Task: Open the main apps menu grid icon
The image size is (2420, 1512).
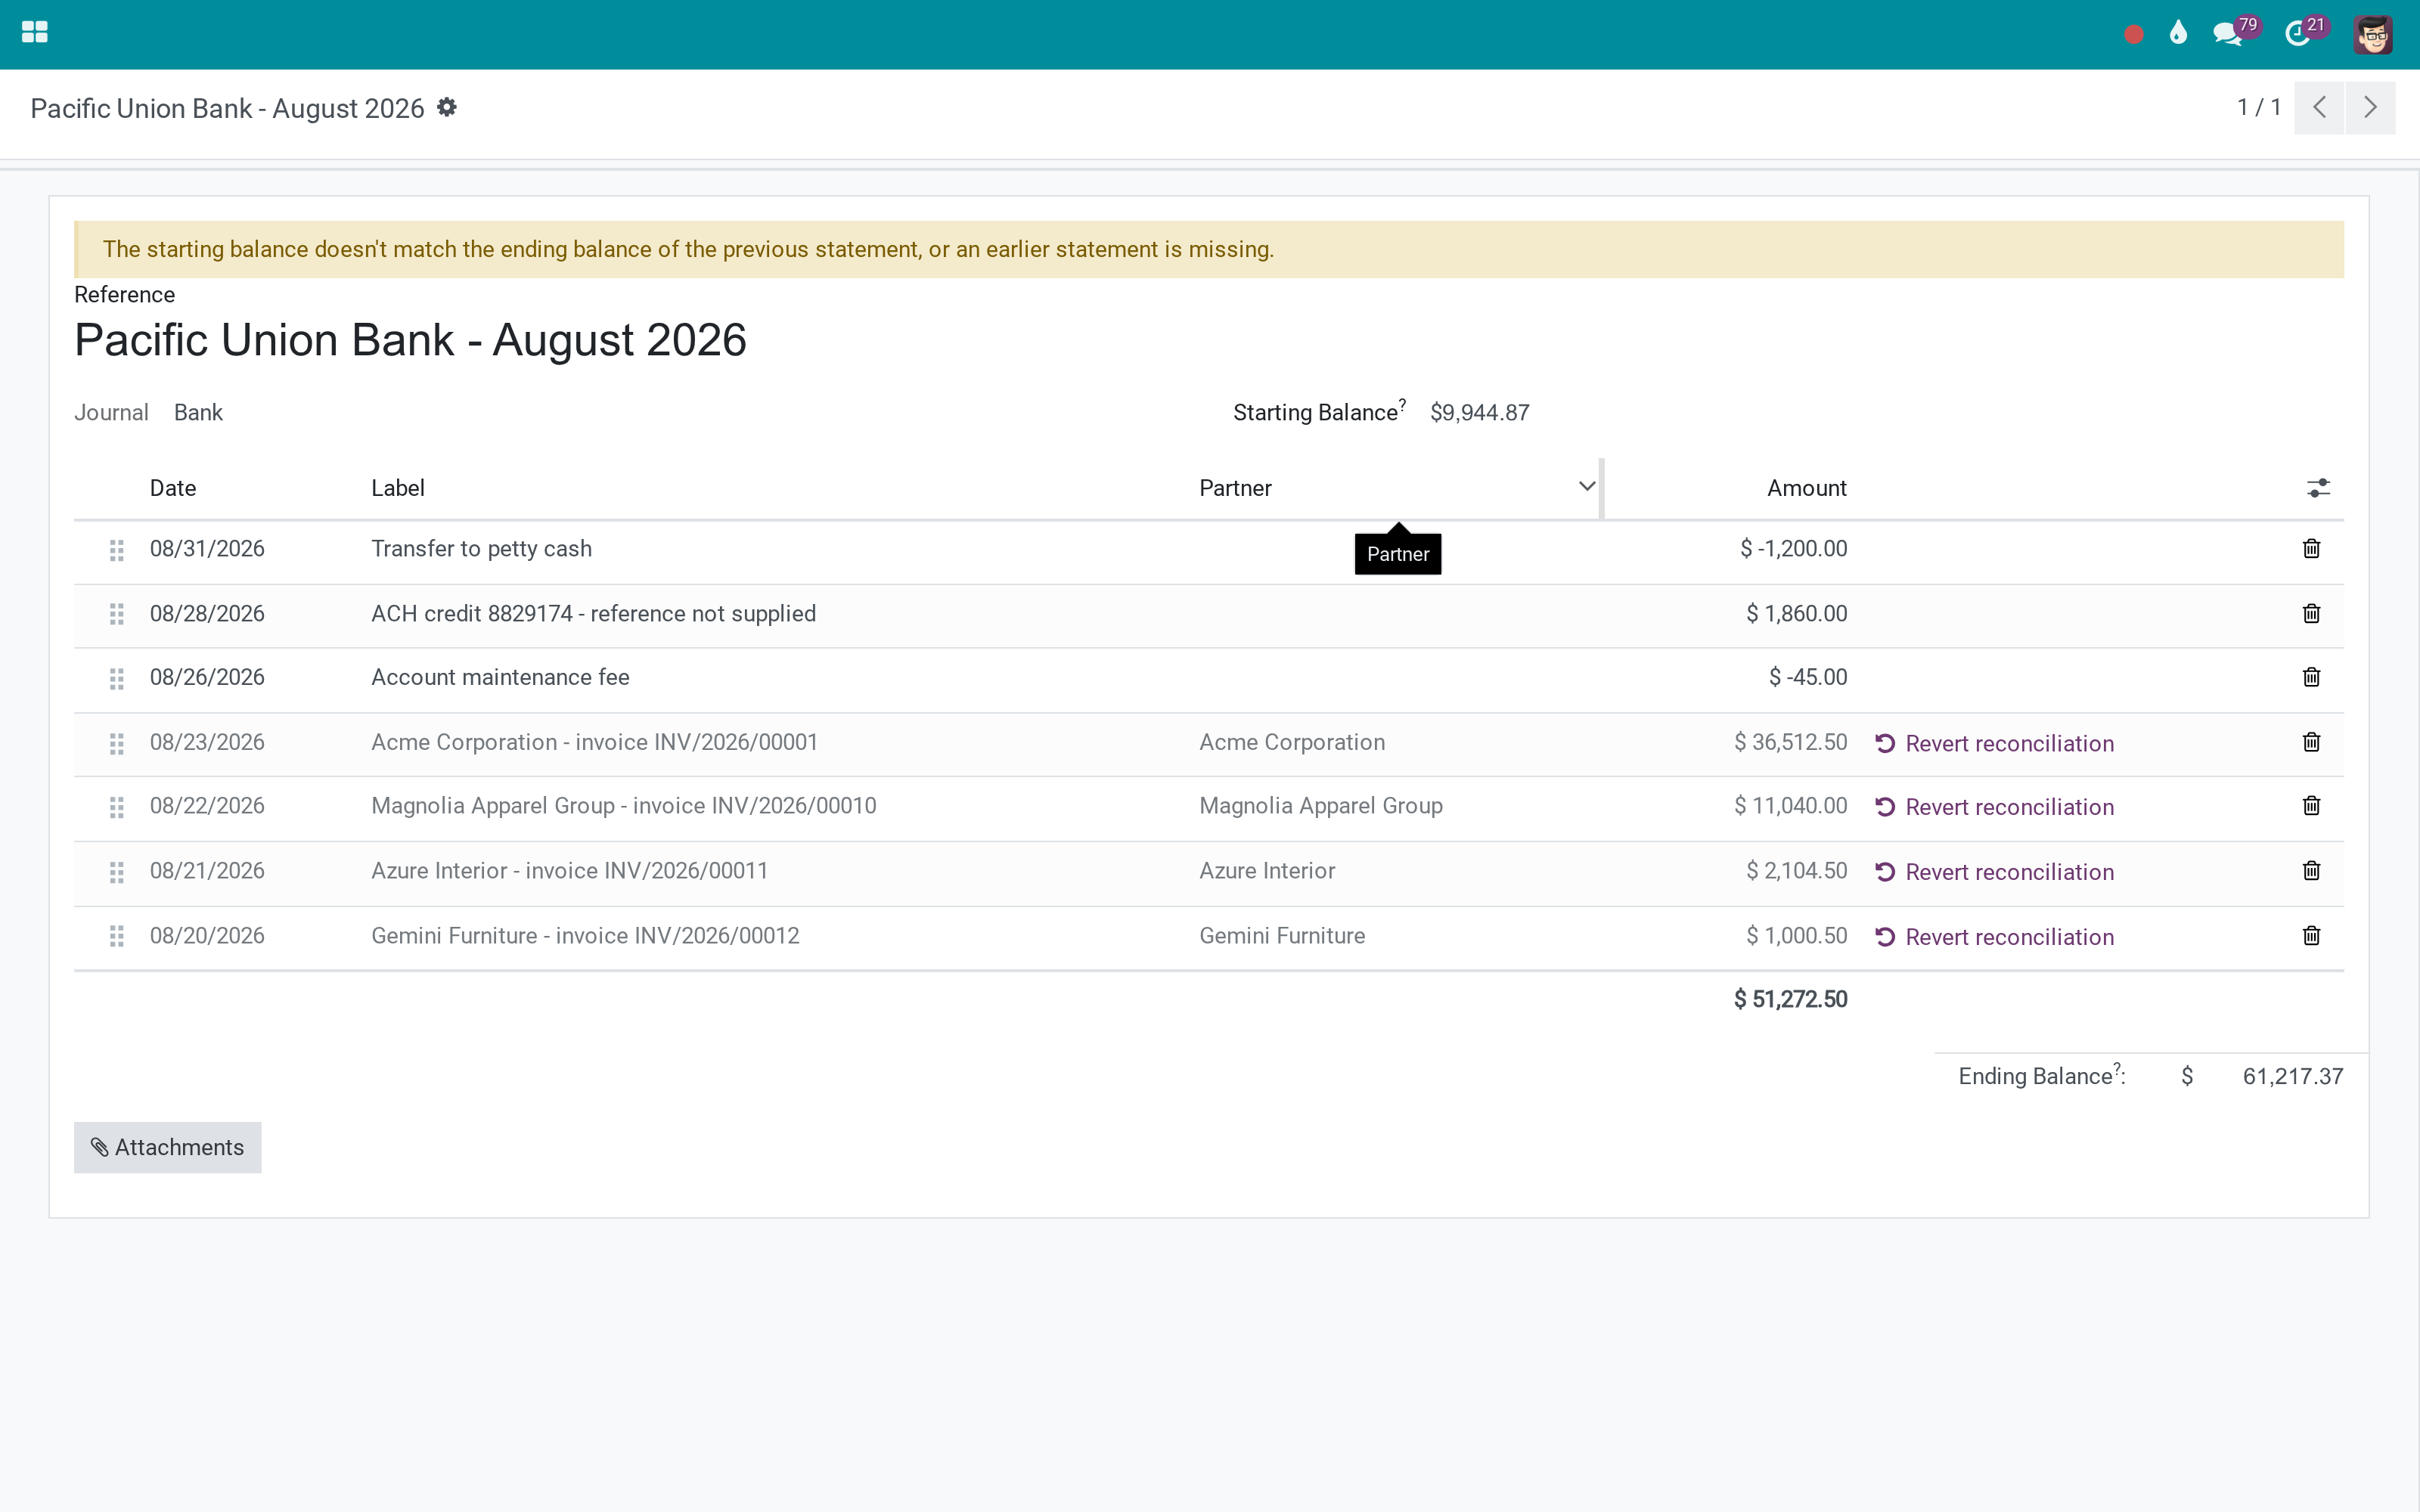Action: (35, 33)
